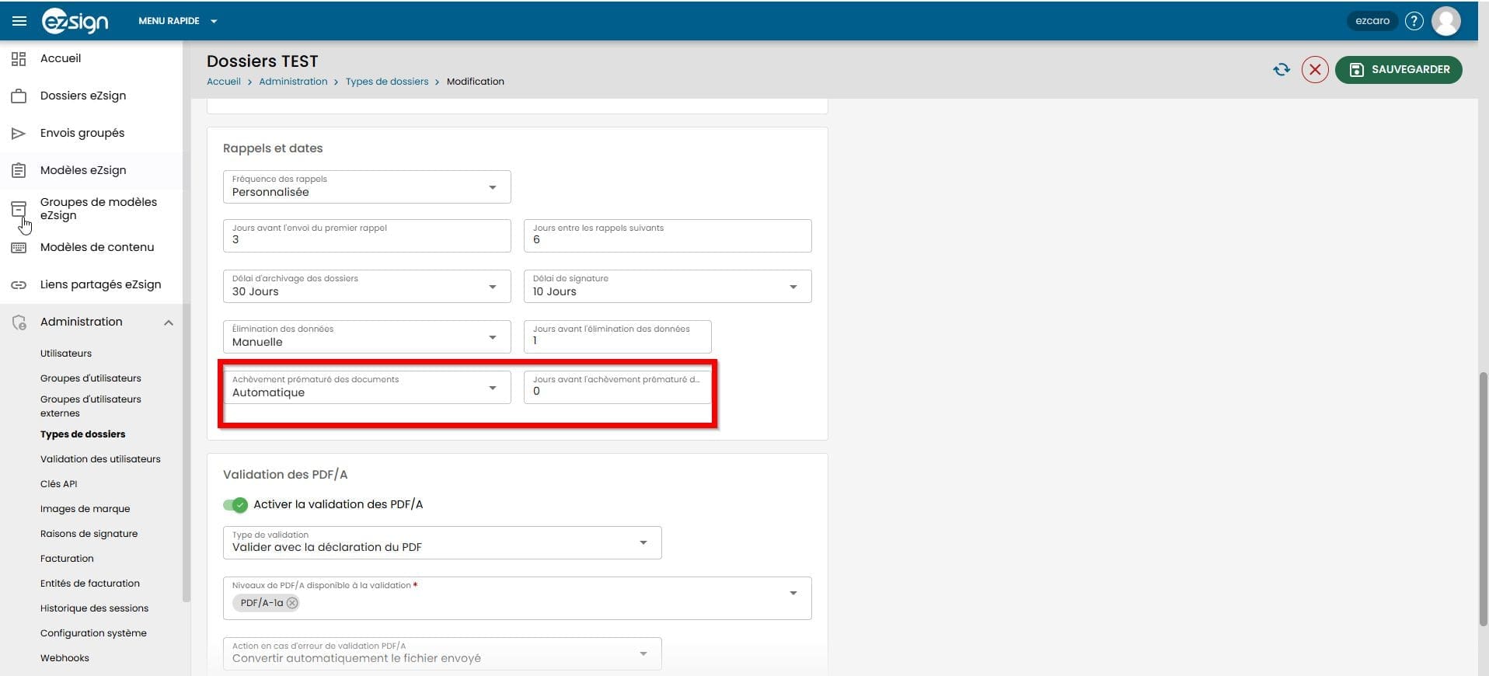Select Webhooks in the Administration submenu
1489x676 pixels.
click(65, 658)
